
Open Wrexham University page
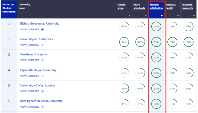point(34,54)
